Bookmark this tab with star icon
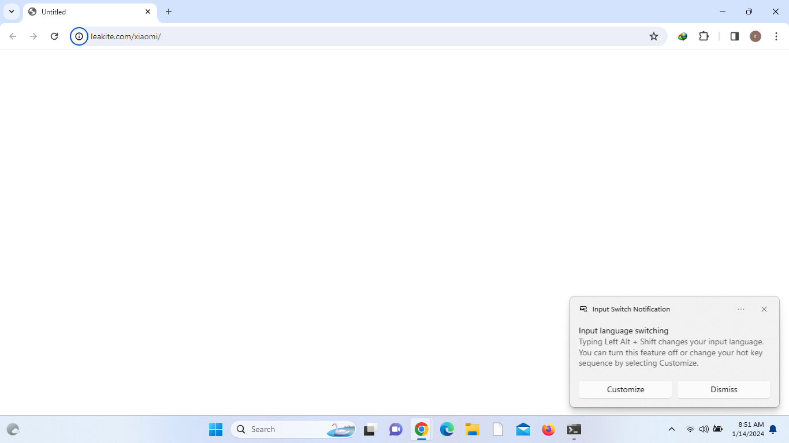 coord(654,36)
